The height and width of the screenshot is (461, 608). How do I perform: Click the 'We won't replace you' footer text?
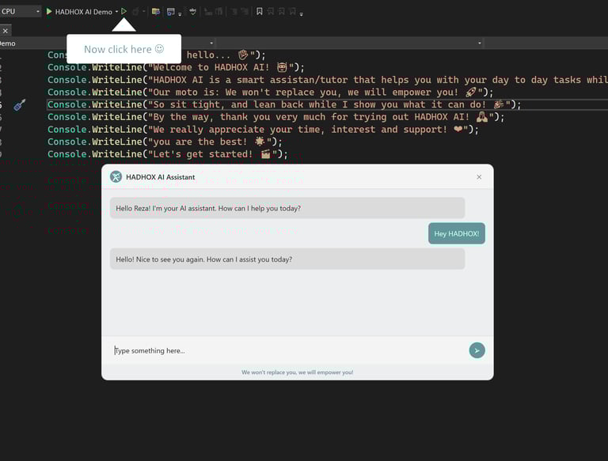(x=298, y=372)
